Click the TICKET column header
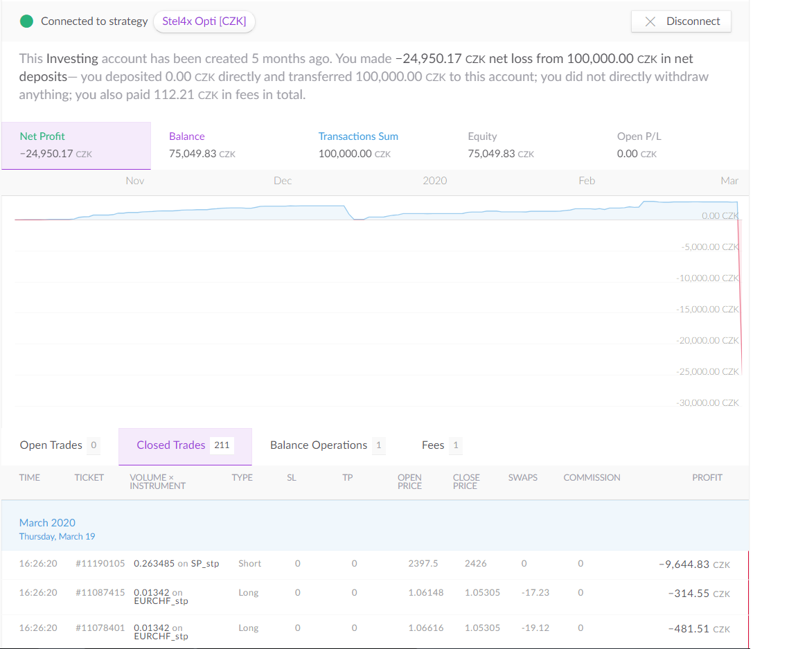The width and height of the screenshot is (798, 649). tap(89, 478)
